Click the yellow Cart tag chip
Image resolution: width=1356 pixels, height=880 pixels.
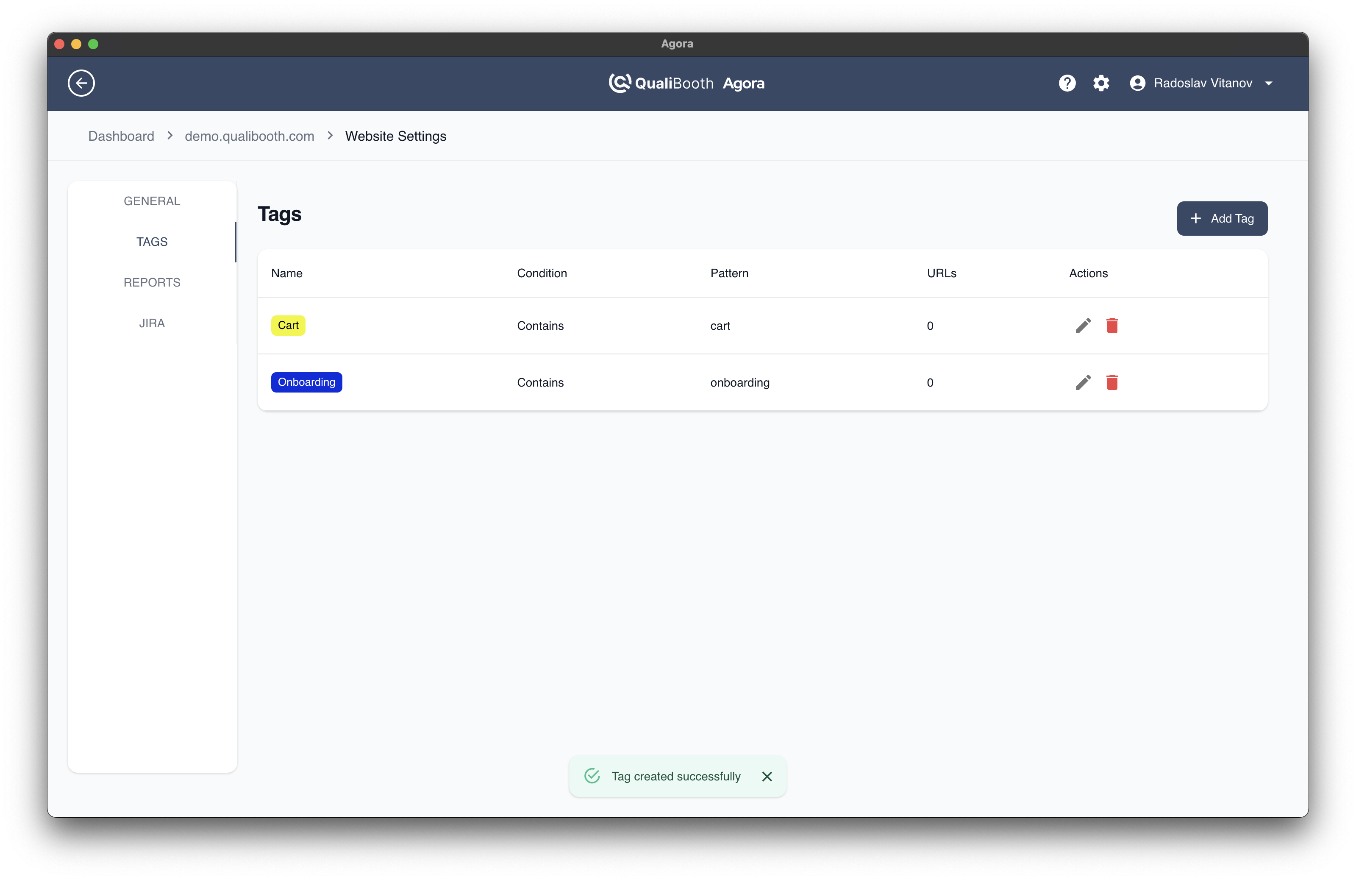tap(288, 326)
